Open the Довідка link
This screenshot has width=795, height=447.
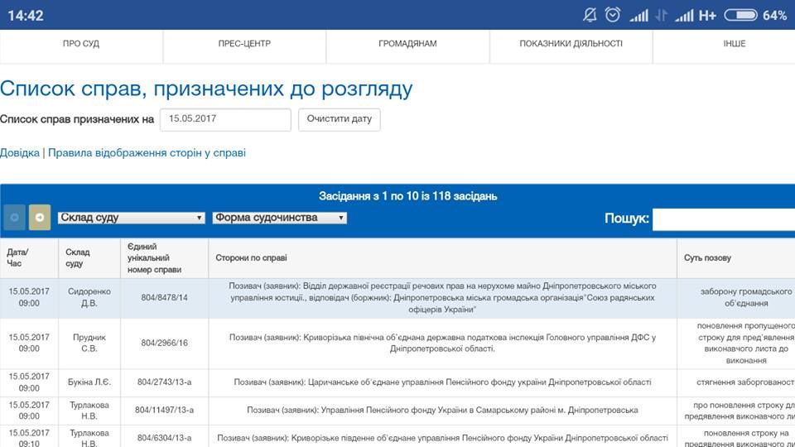click(x=20, y=152)
